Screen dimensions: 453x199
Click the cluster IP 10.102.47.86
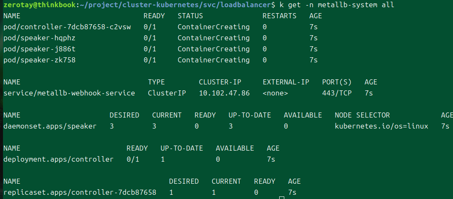(x=224, y=93)
